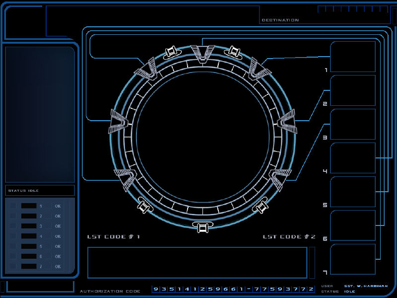Image resolution: width=397 pixels, height=298 pixels.
Task: Click the clamp right of the top chevron
Action: point(233,52)
